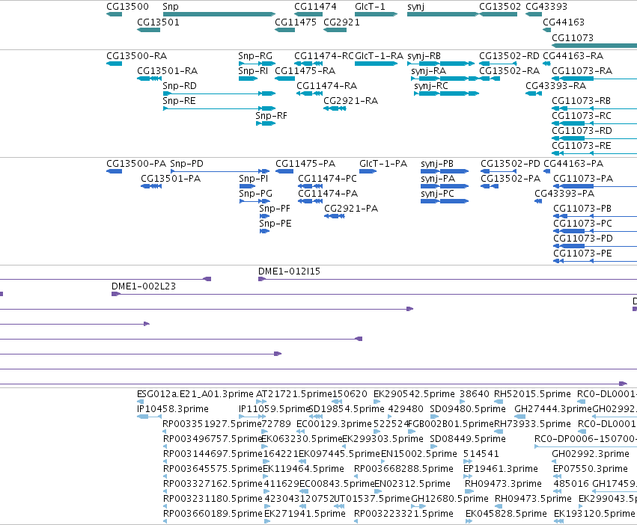Image resolution: width=637 pixels, height=525 pixels.
Task: Open the synj-RB transcript label
Action: (424, 56)
